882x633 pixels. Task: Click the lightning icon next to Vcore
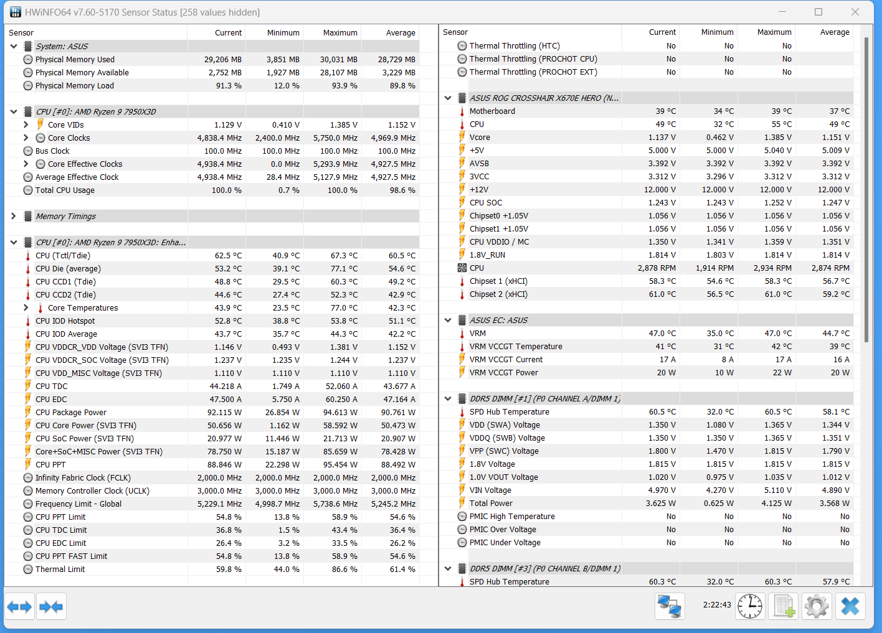tap(462, 137)
